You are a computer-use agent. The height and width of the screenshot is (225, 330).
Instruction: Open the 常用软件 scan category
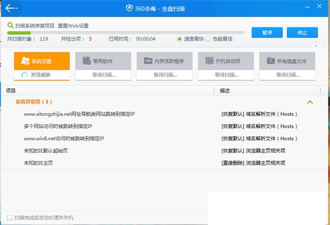(103, 66)
